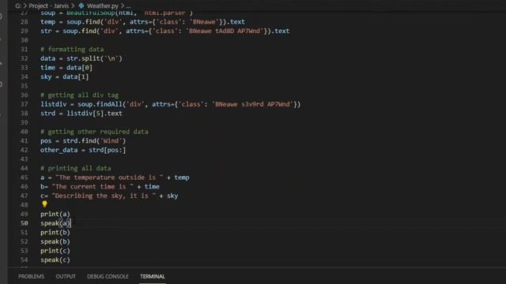
Task: Click line number 50 in the gutter
Action: [x=25, y=223]
